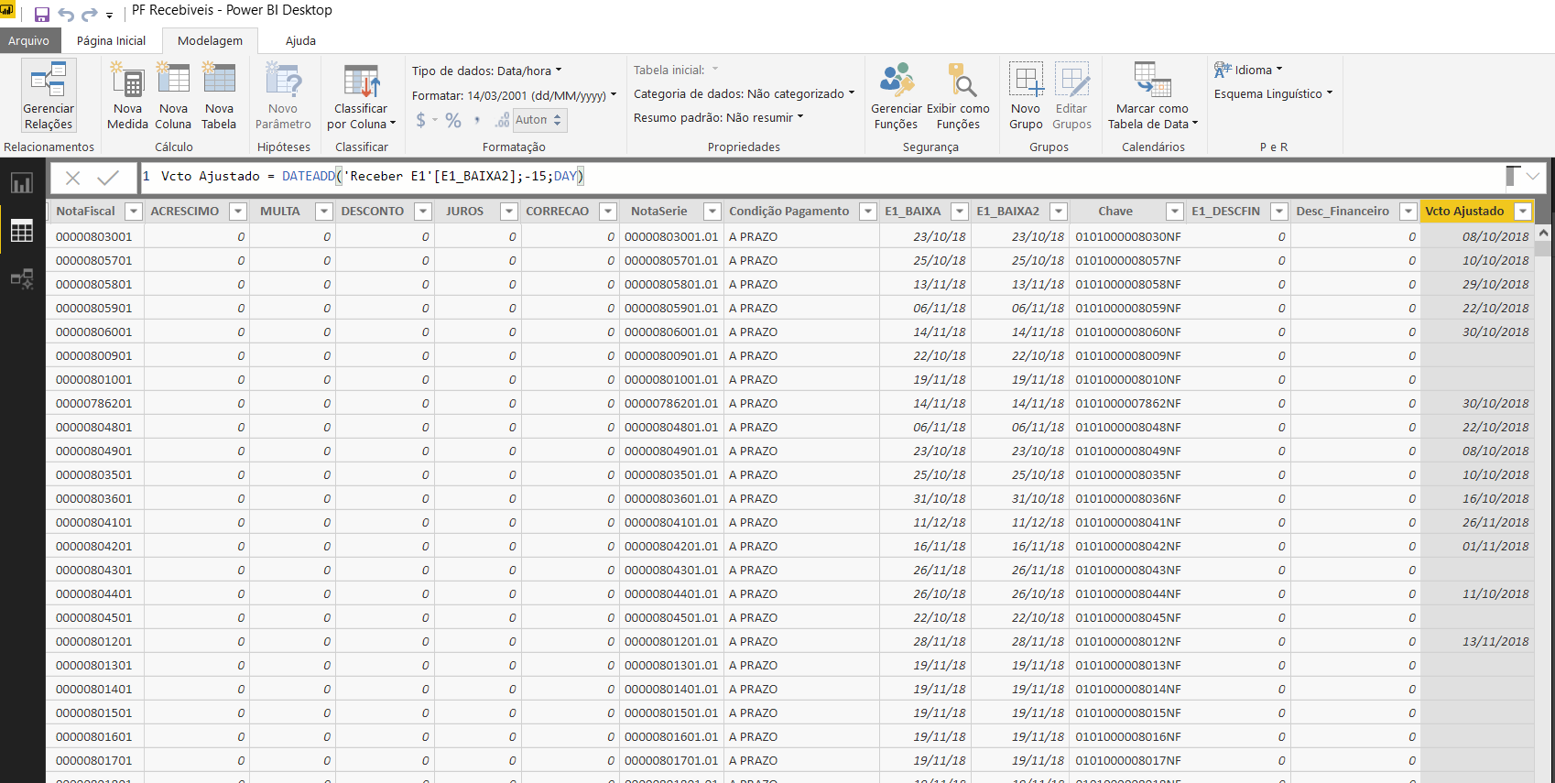Switch to Model view in sidebar
1555x783 pixels.
click(22, 278)
